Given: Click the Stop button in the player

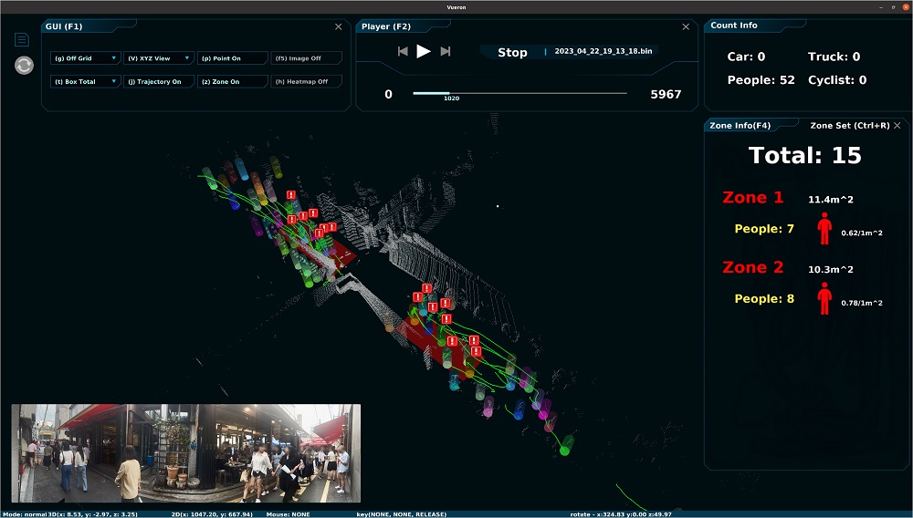Looking at the screenshot, I should (x=512, y=53).
